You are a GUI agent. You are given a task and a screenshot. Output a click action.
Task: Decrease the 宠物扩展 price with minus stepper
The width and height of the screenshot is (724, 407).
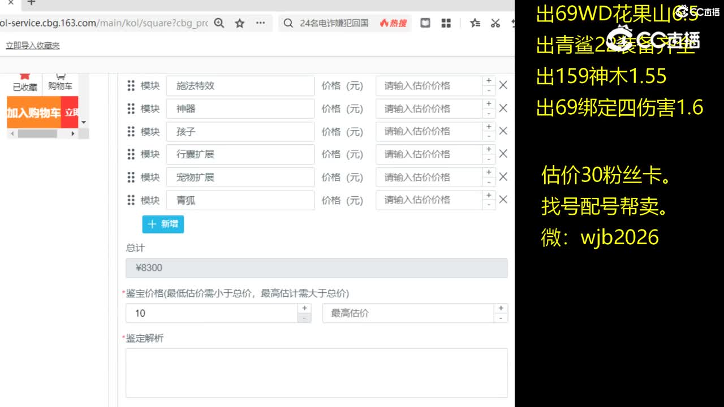point(489,182)
